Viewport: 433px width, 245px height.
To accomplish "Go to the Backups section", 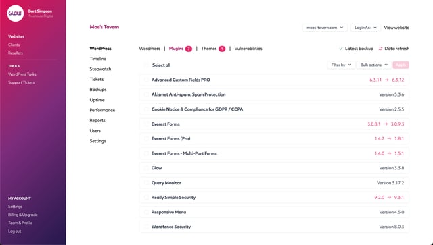I will (97, 90).
